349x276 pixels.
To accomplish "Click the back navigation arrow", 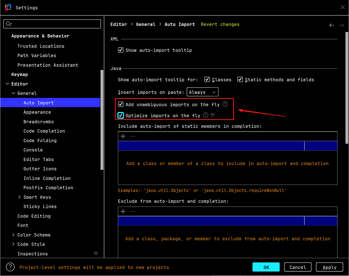I will 331,25.
